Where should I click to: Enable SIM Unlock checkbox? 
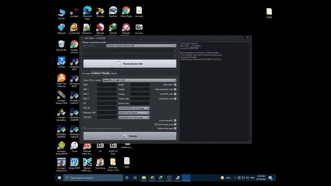pyautogui.click(x=175, y=85)
